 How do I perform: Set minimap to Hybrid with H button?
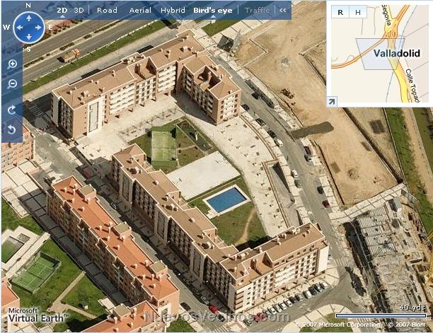coord(357,11)
